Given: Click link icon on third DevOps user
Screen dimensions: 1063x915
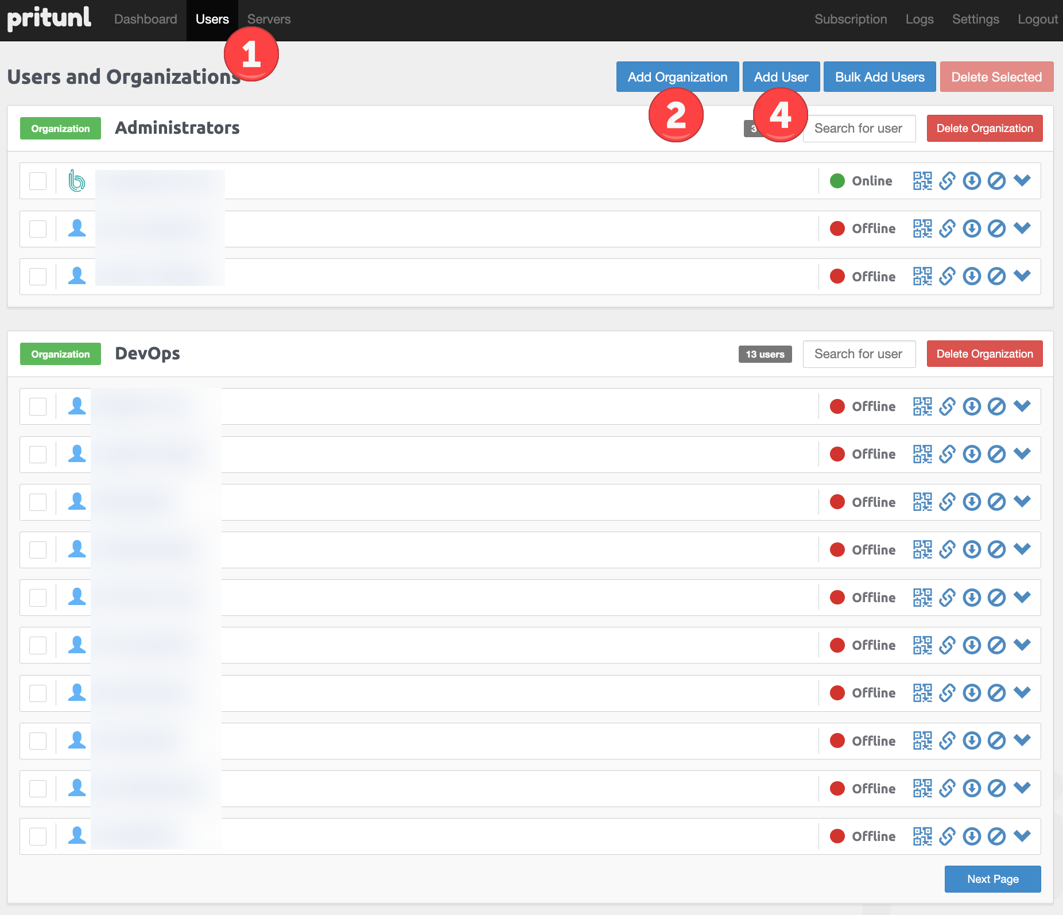Looking at the screenshot, I should click(x=947, y=502).
